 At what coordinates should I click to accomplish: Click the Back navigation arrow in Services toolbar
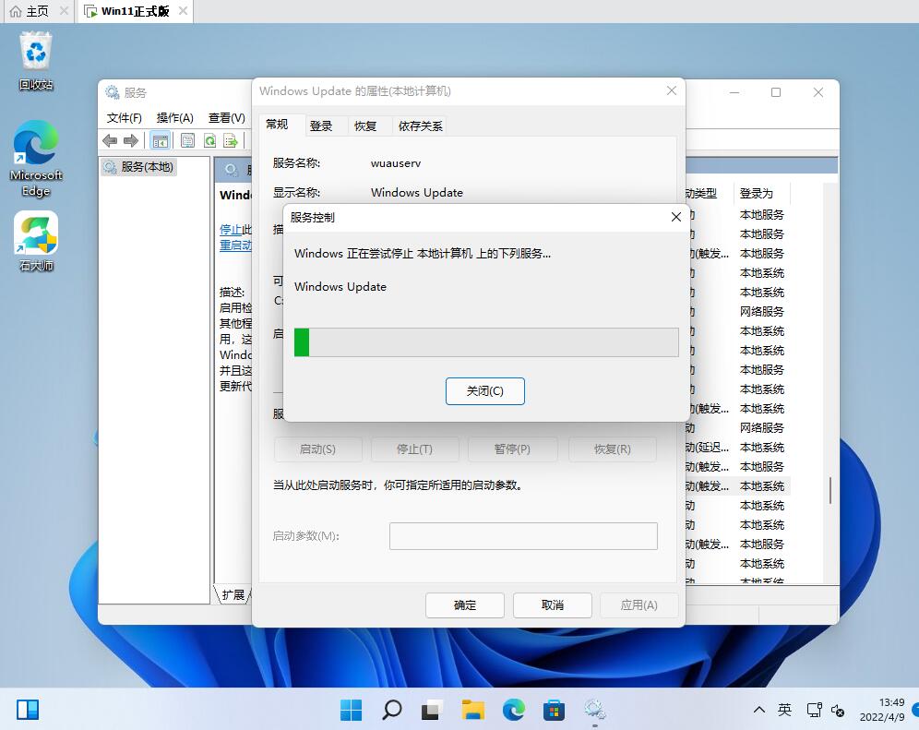coord(109,139)
